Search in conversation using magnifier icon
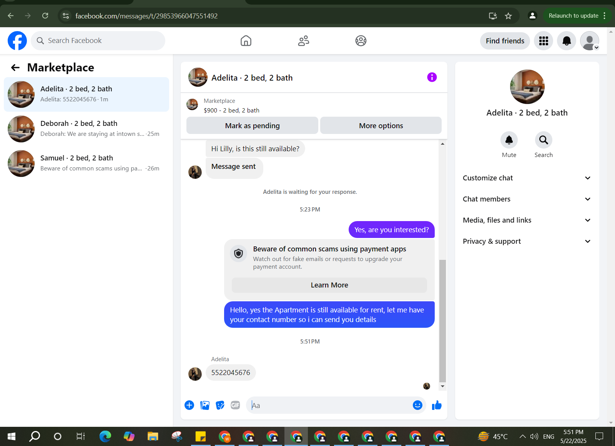This screenshot has height=446, width=615. click(x=544, y=140)
